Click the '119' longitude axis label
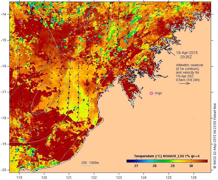 point(19,177)
